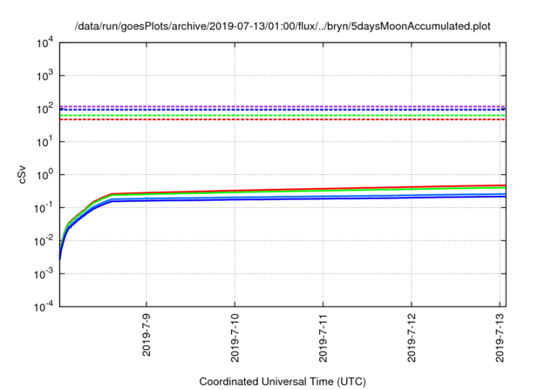Screen dimensions: 558x390
Task: Click the 10^-2 y-axis tick label
Action: click(x=44, y=240)
